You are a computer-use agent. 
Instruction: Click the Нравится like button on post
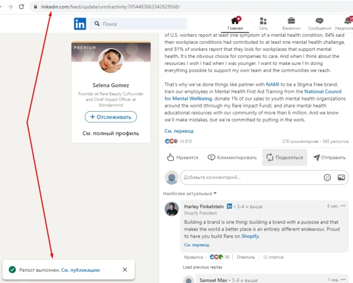click(183, 157)
